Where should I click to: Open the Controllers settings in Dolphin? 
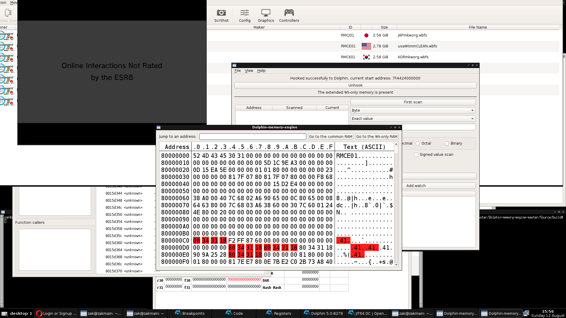pos(289,16)
